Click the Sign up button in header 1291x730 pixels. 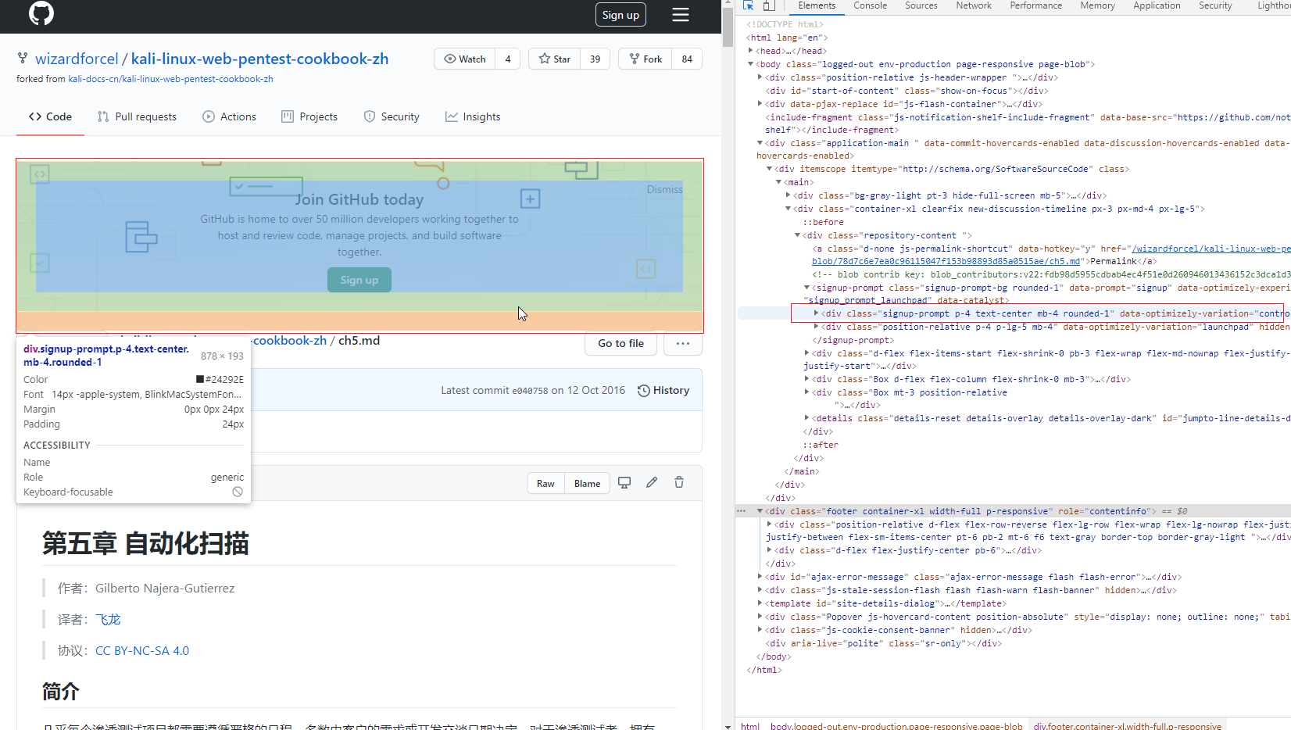pos(620,15)
